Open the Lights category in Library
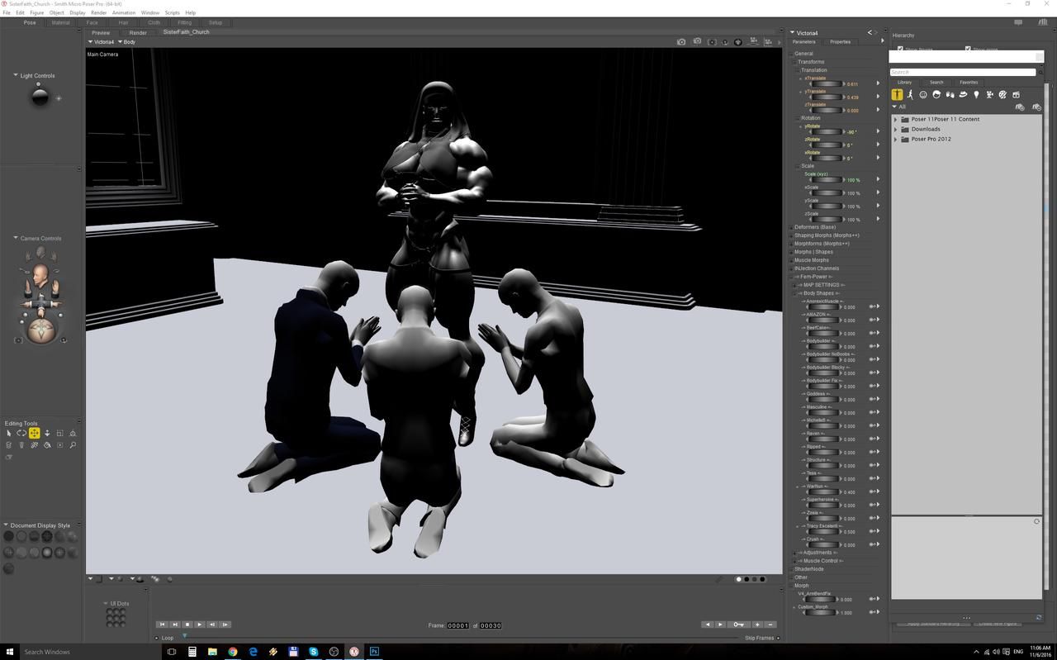 click(976, 95)
